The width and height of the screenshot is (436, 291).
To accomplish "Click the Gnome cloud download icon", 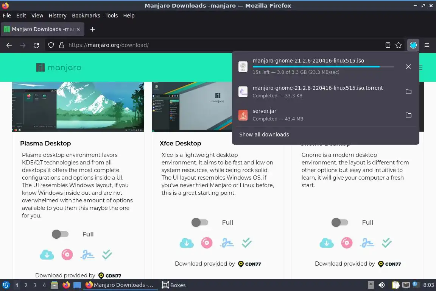I will (x=327, y=243).
